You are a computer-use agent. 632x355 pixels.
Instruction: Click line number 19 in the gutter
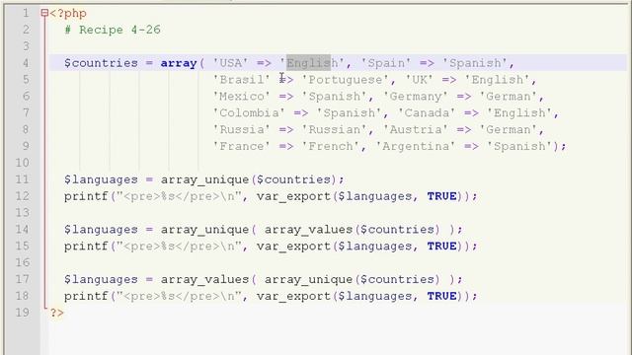(23, 313)
